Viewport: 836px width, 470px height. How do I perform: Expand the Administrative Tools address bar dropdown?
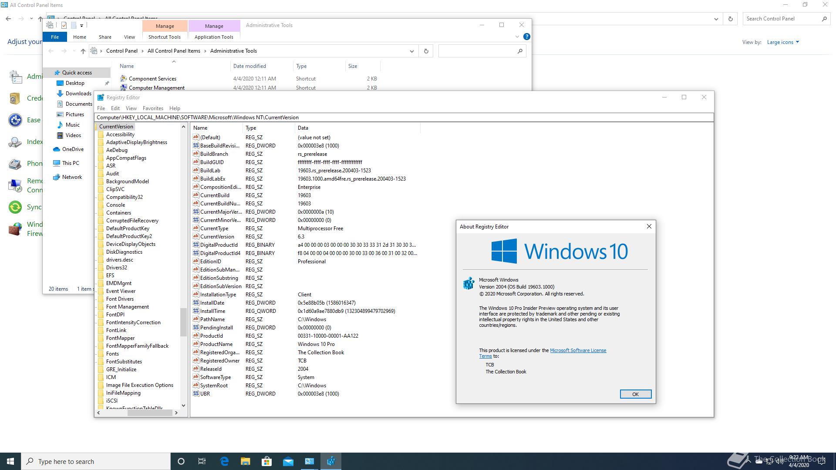coord(411,51)
